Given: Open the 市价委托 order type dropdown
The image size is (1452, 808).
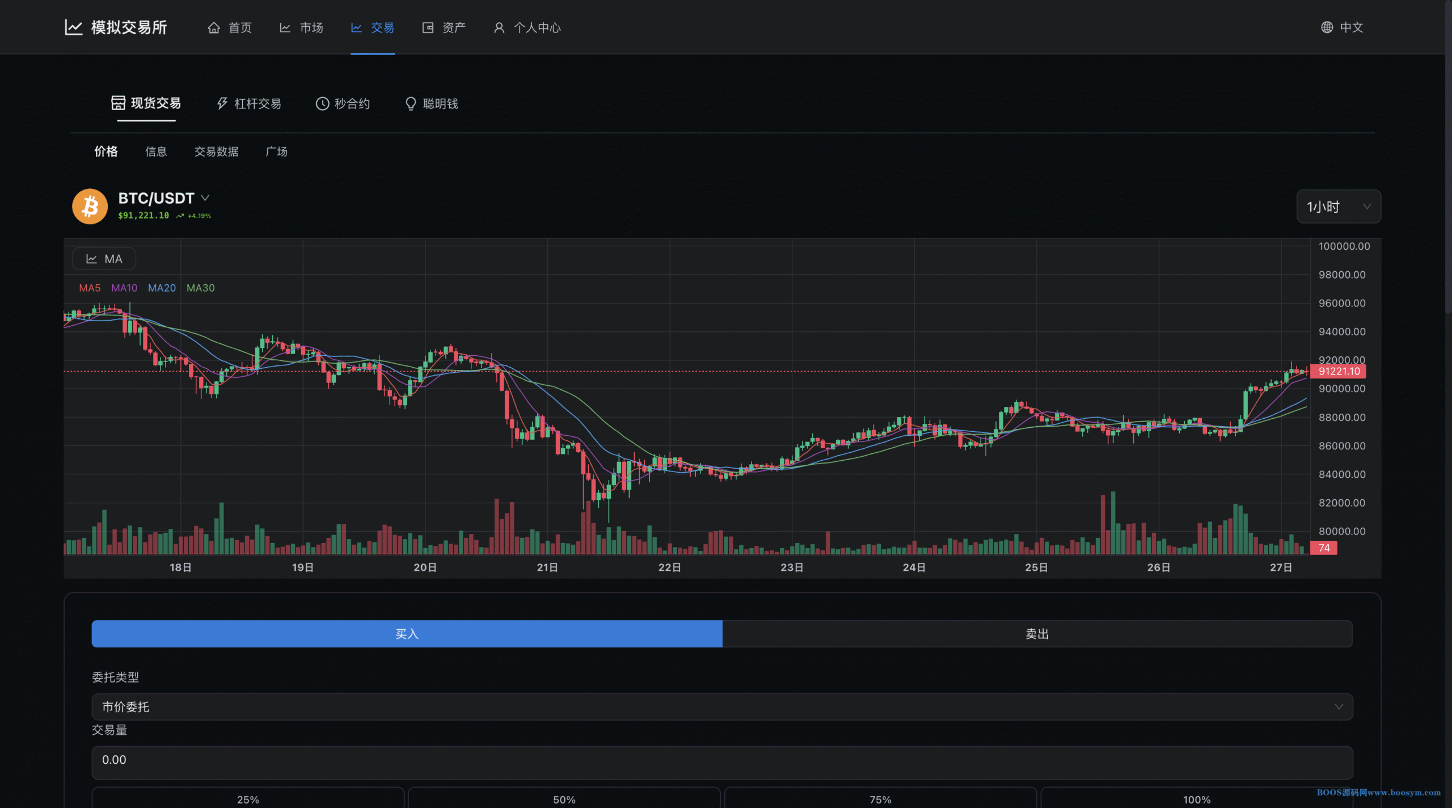Looking at the screenshot, I should pos(722,707).
